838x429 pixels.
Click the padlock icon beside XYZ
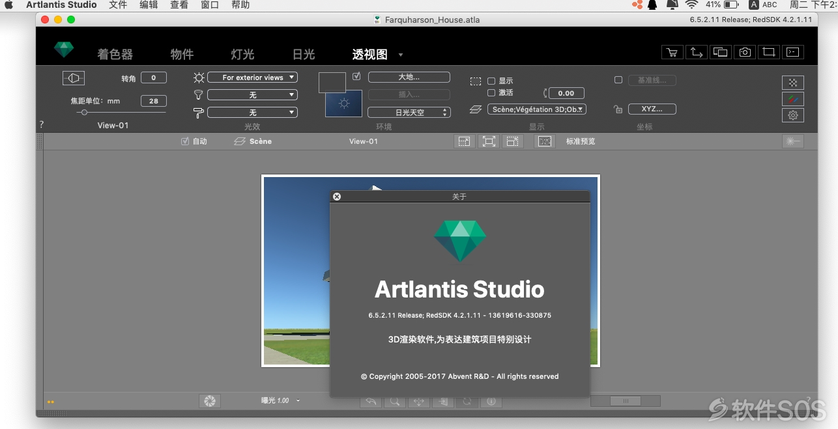618,109
